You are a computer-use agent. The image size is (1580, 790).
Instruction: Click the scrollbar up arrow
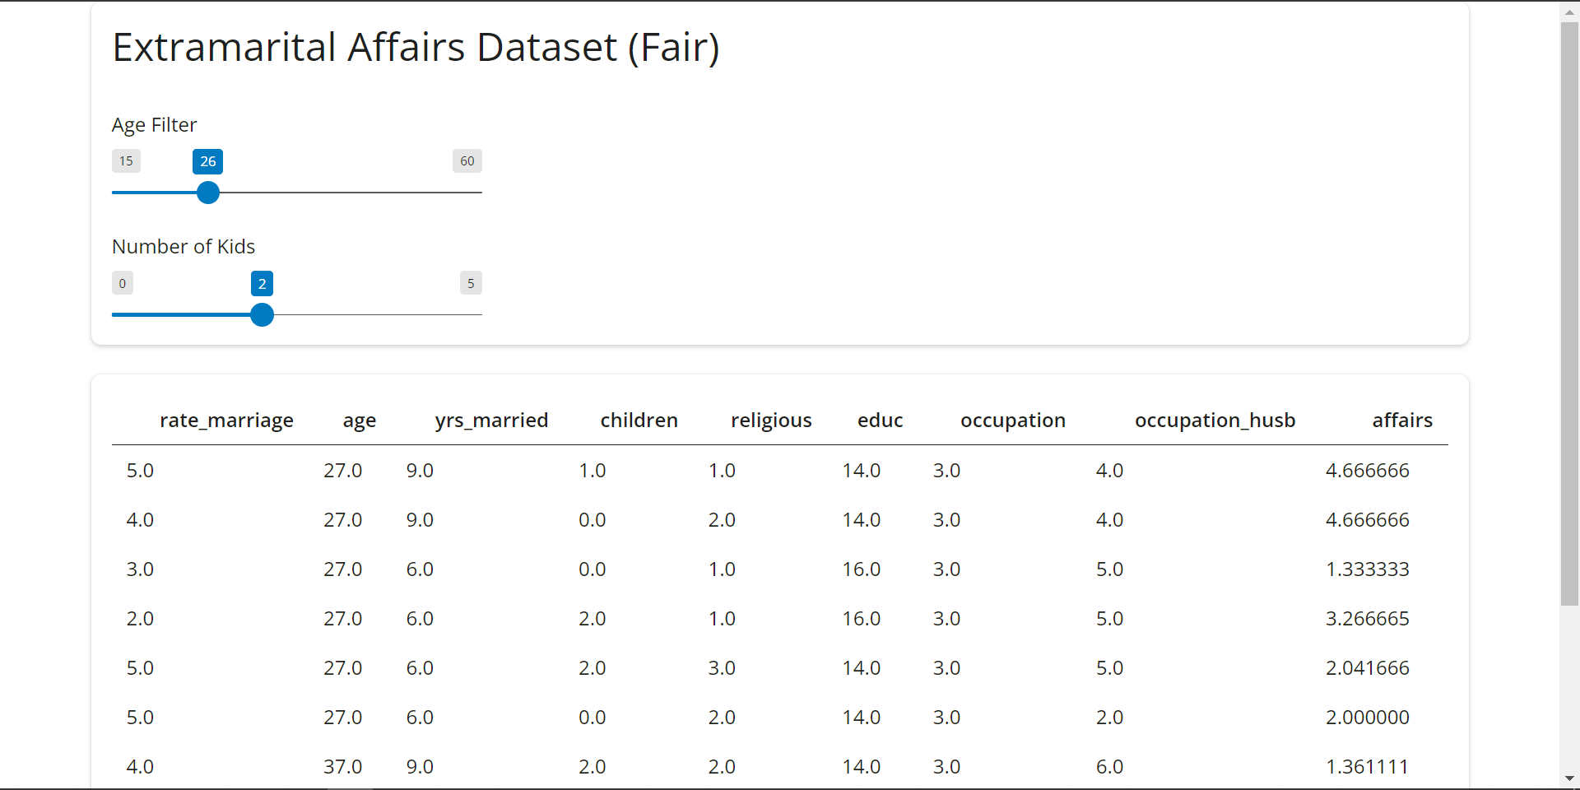[1569, 12]
